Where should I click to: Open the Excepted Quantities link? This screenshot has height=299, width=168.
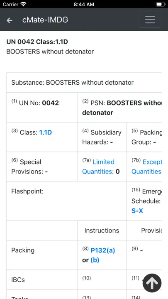(x=146, y=167)
